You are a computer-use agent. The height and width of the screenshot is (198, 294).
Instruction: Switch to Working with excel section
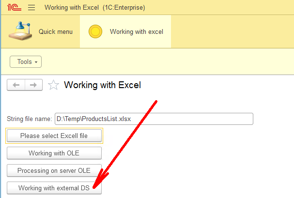(125, 31)
